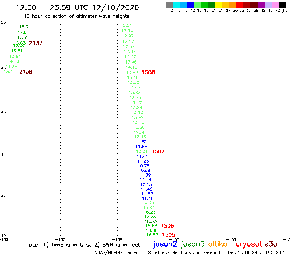This screenshot has height=256, width=291.
Task: Select the jason3 satellite label
Action: [193, 245]
